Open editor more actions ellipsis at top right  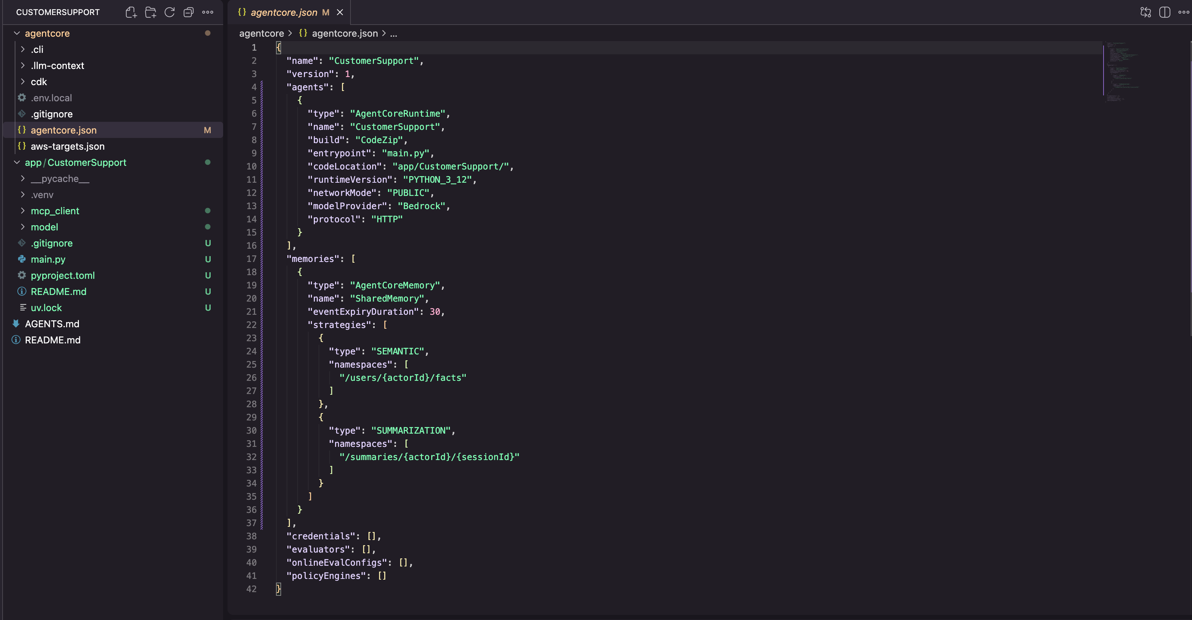tap(1183, 12)
